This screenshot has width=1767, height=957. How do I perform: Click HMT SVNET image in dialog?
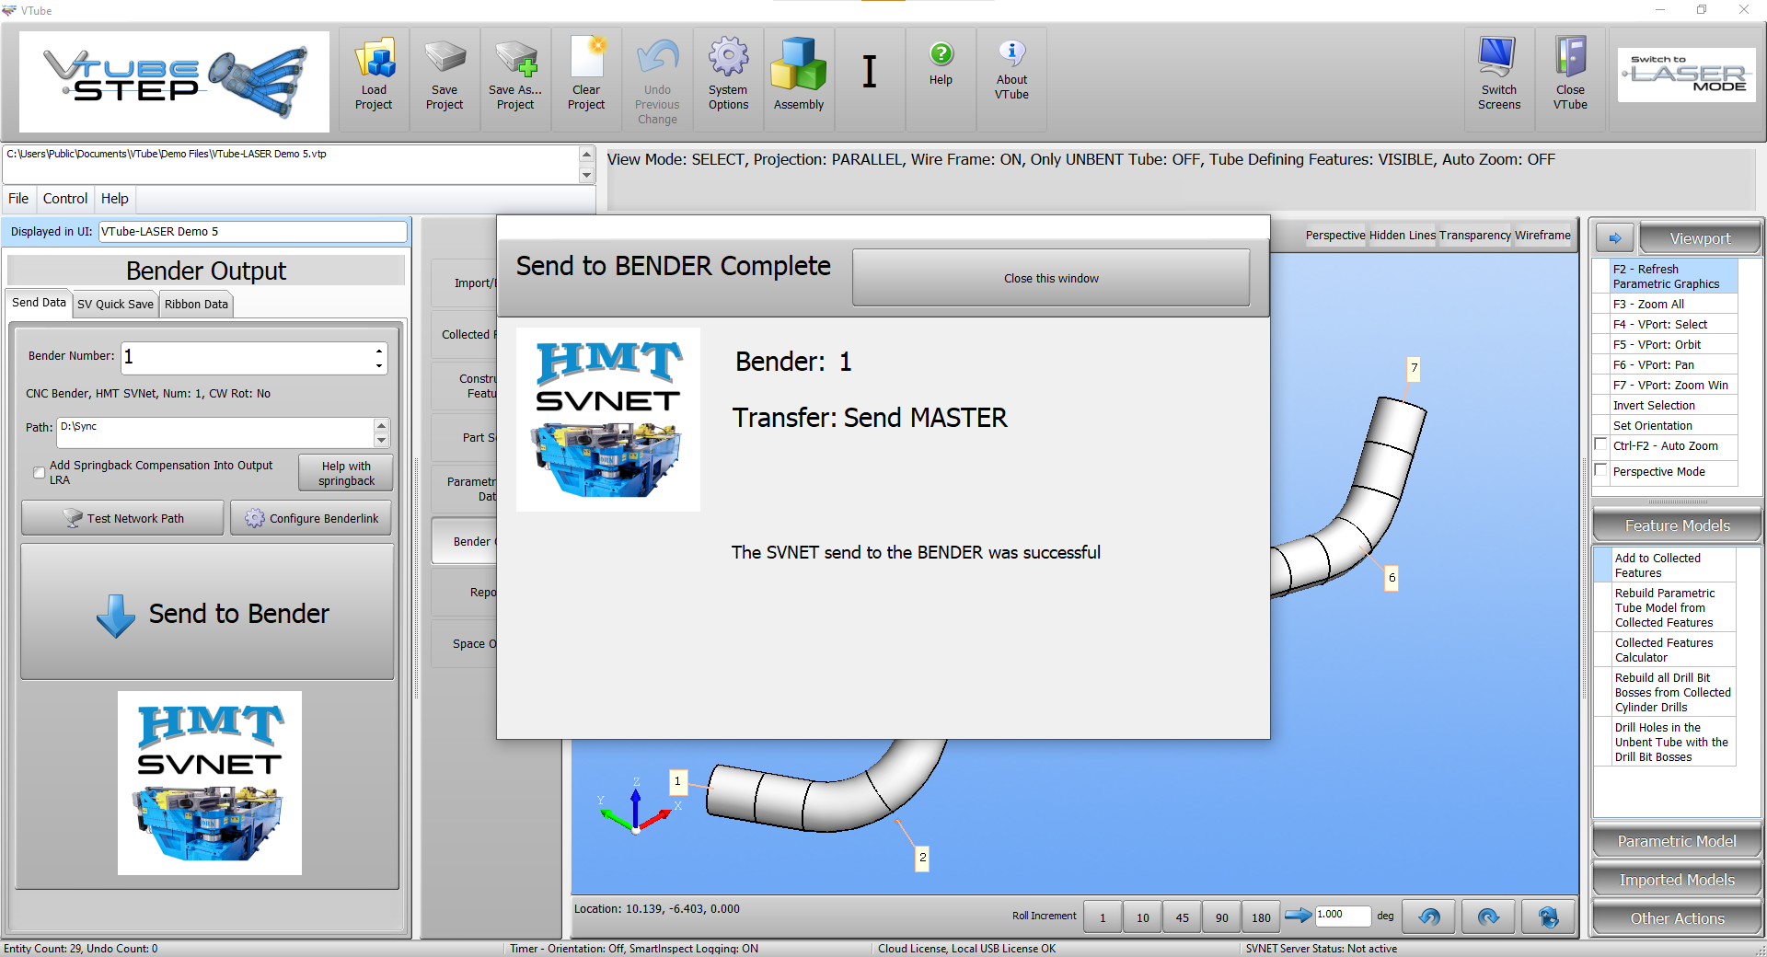608,420
